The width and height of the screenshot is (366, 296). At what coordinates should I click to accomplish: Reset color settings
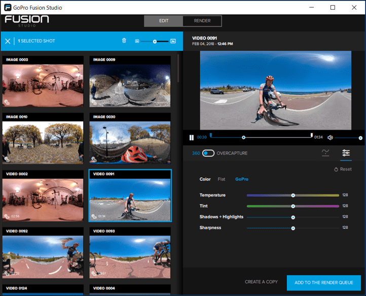click(x=343, y=169)
